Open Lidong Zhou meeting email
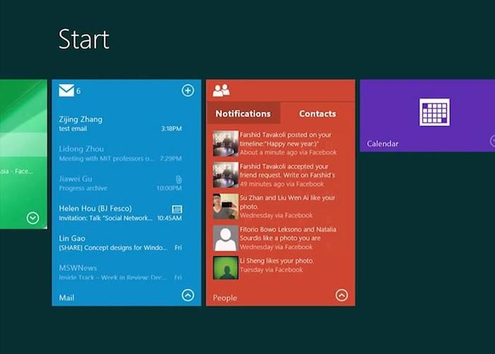The image size is (495, 354). pos(120,154)
